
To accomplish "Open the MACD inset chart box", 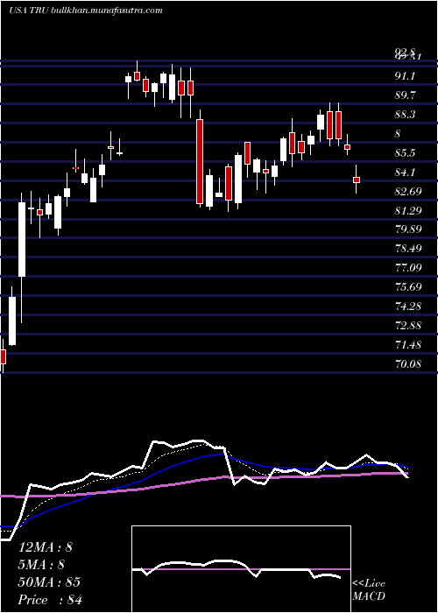I will click(x=241, y=569).
